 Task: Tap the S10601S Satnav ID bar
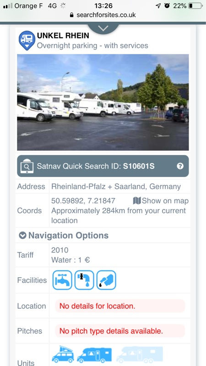click(103, 166)
